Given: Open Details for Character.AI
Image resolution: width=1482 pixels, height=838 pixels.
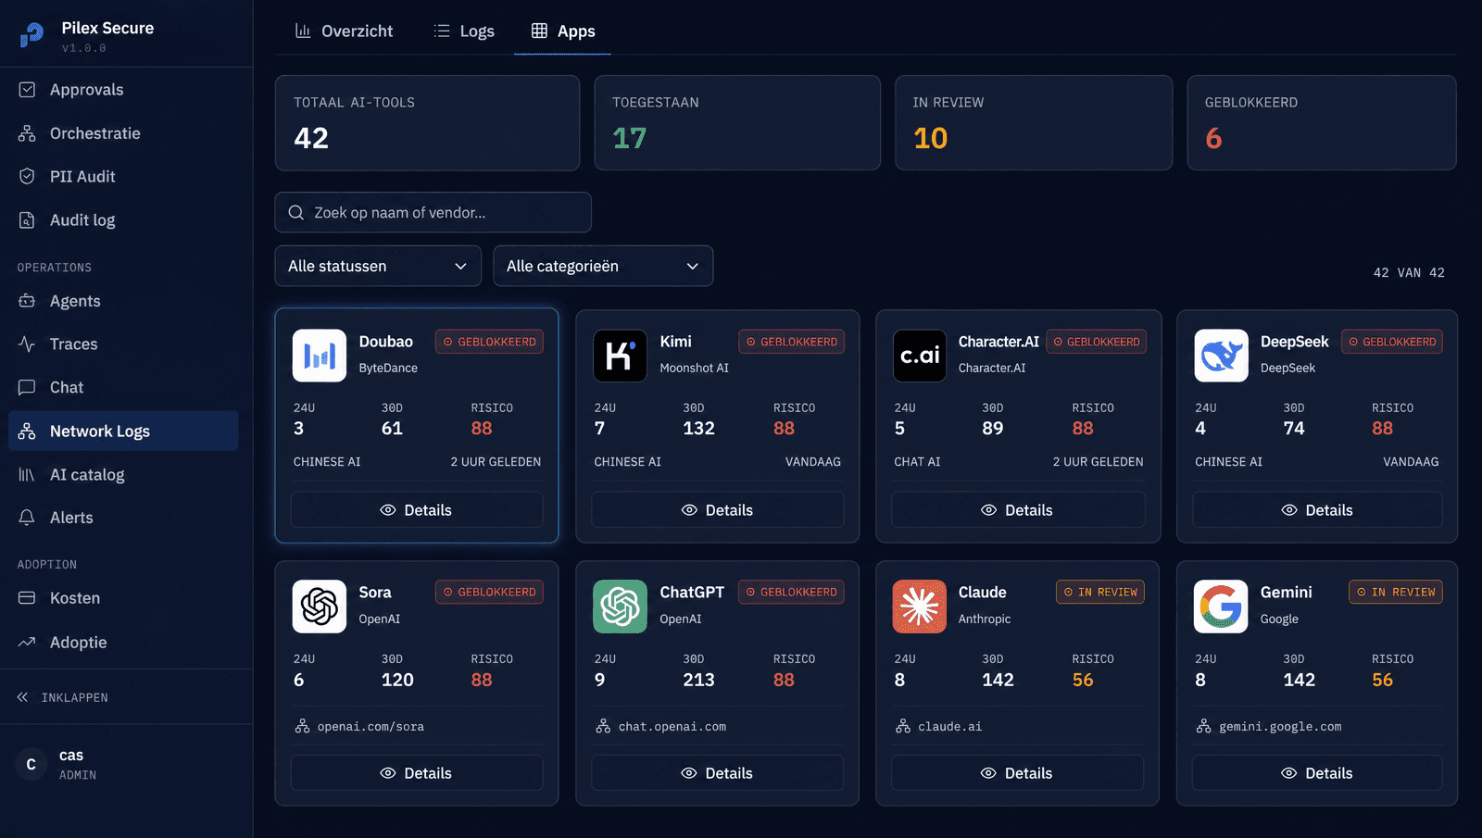Looking at the screenshot, I should (1018, 510).
